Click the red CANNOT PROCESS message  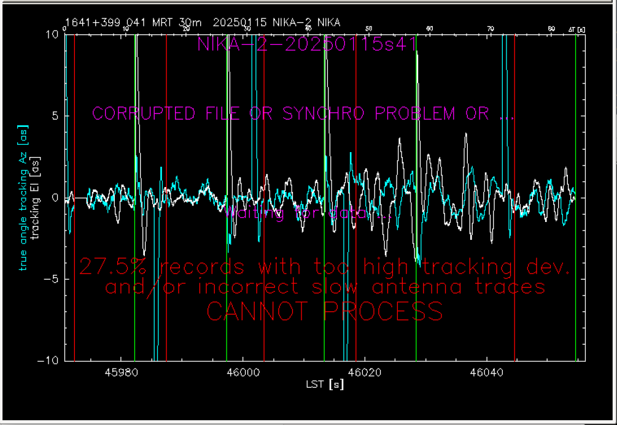click(x=324, y=312)
